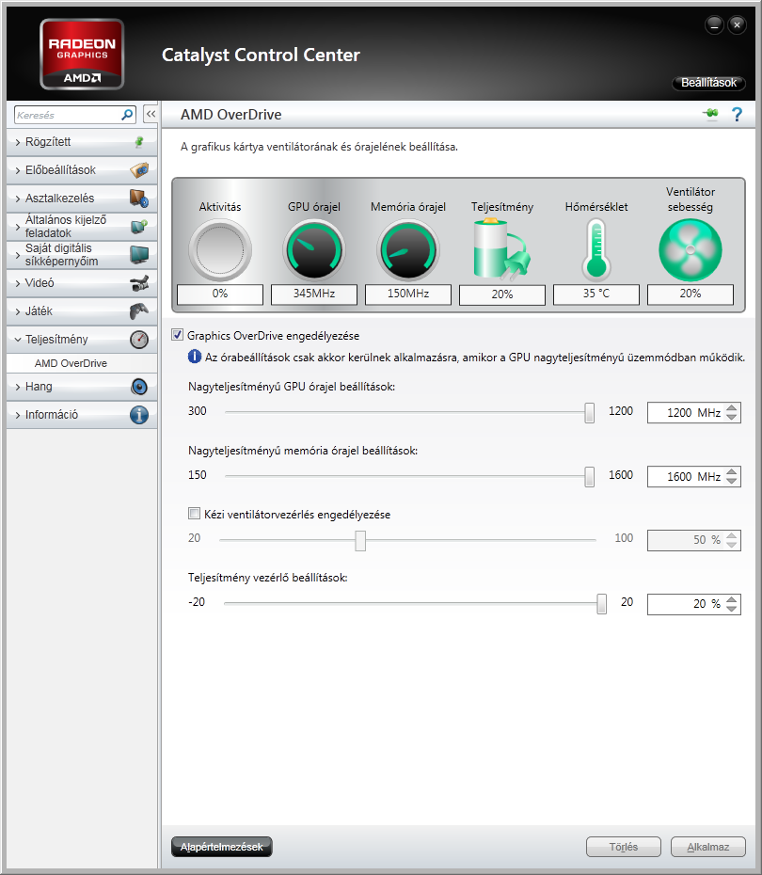Screen dimensions: 762x875
Task: Expand Általános kijelző feladatok section
Action: click(18, 227)
